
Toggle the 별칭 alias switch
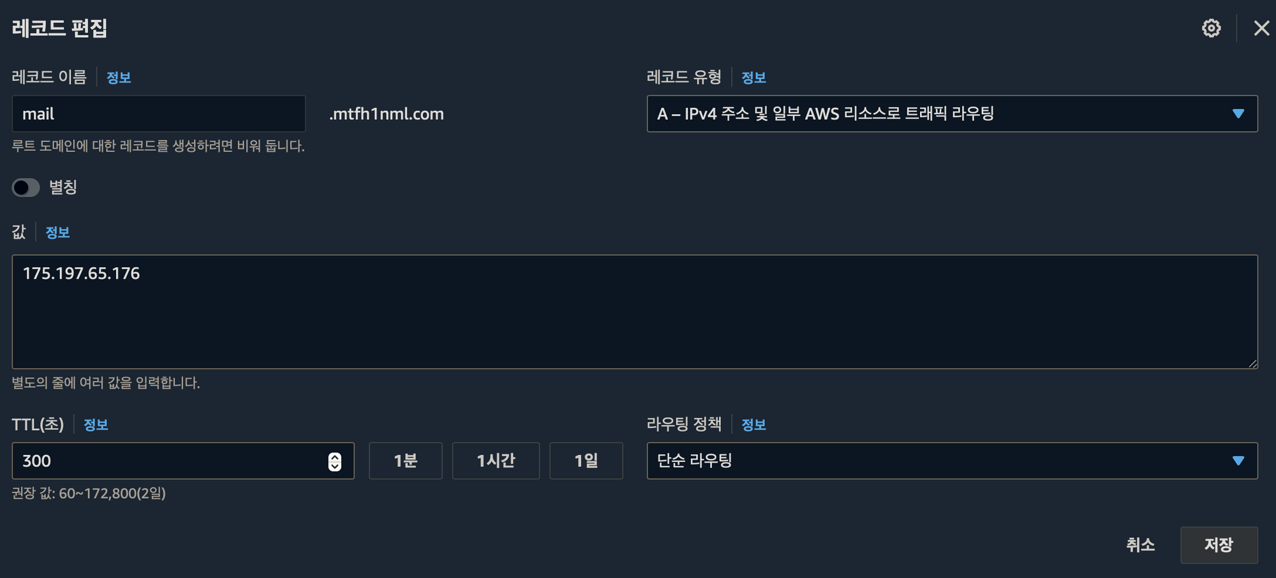coord(26,188)
